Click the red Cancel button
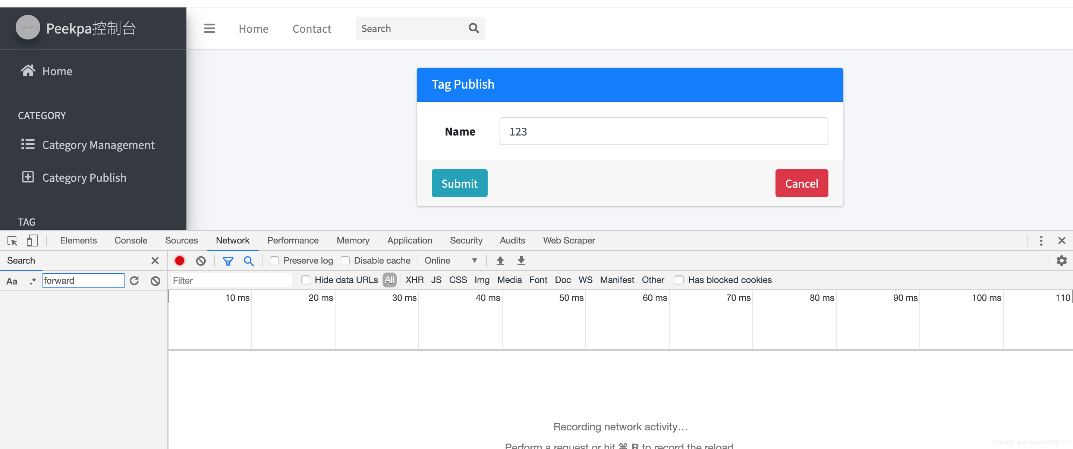Image resolution: width=1073 pixels, height=449 pixels. (801, 183)
